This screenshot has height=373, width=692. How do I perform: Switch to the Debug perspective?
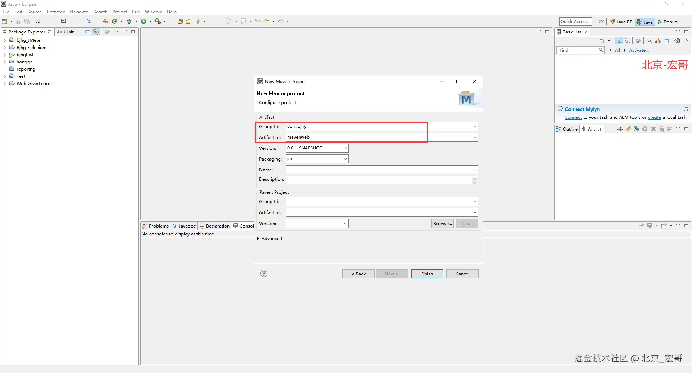(x=667, y=22)
